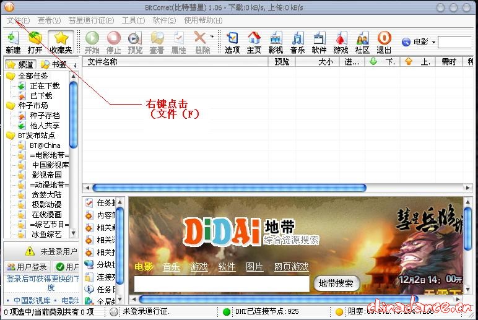This screenshot has height=320, width=478.
Task: Select the BT发布站点 folder
Action: tap(37, 136)
